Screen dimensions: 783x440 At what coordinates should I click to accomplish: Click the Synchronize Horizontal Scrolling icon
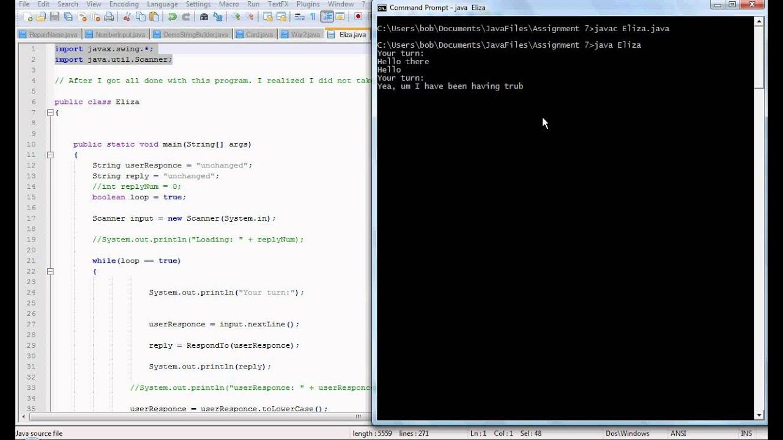point(281,17)
